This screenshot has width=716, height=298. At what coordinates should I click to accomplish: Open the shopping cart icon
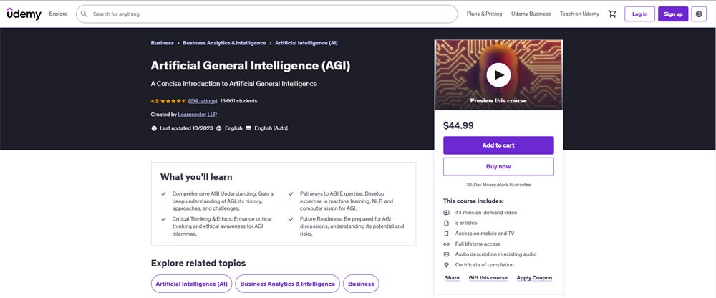612,14
